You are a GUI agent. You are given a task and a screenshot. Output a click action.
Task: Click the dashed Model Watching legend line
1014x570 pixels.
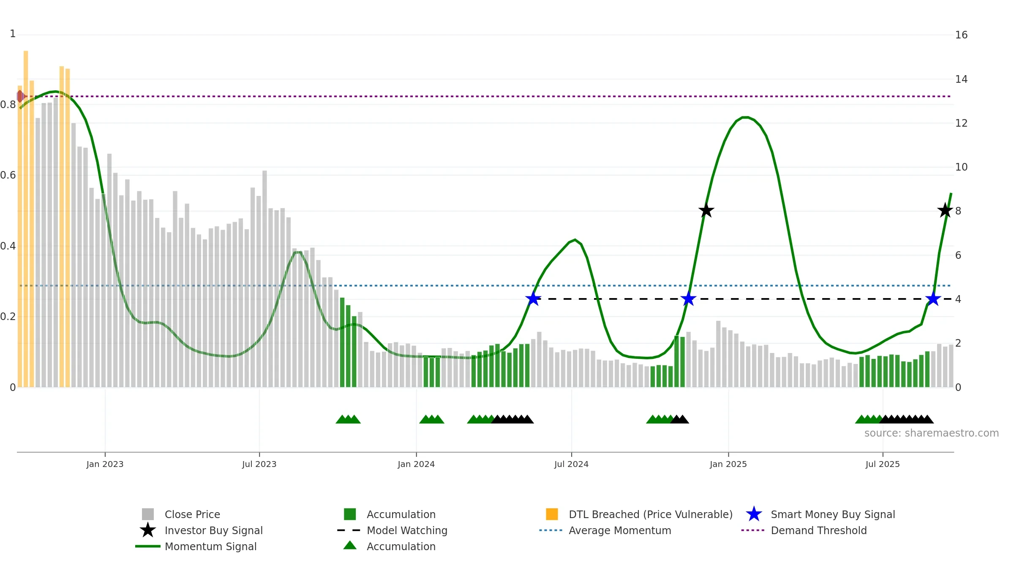tap(349, 530)
